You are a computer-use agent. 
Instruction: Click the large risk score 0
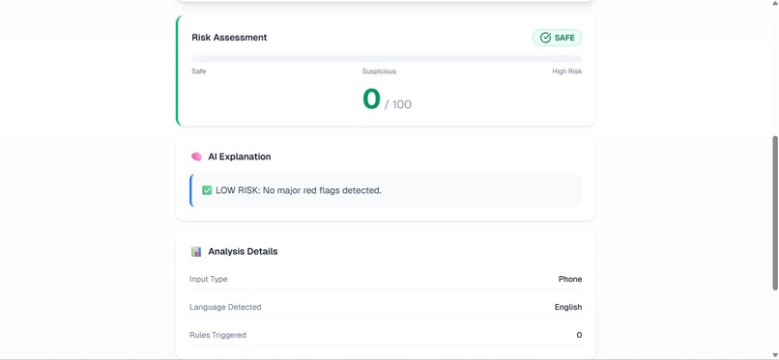tap(371, 98)
